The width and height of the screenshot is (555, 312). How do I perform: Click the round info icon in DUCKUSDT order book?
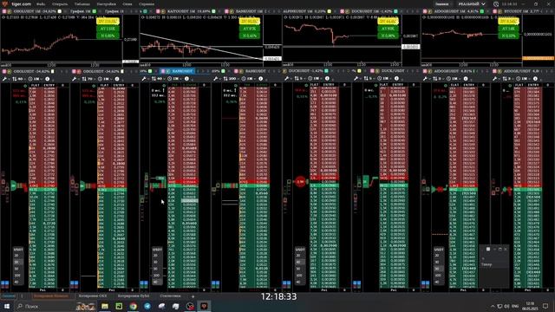(x=328, y=78)
